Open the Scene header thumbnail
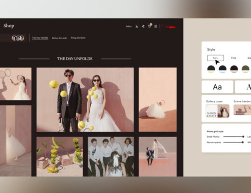The width and height of the screenshot is (251, 193). pos(242,110)
